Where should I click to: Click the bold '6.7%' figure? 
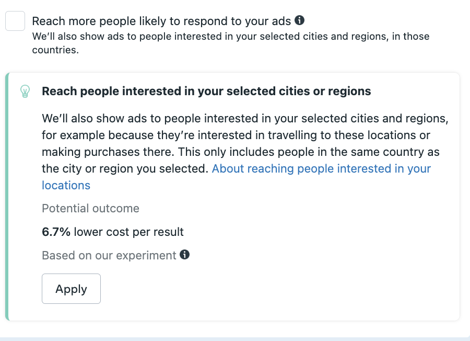(x=56, y=232)
